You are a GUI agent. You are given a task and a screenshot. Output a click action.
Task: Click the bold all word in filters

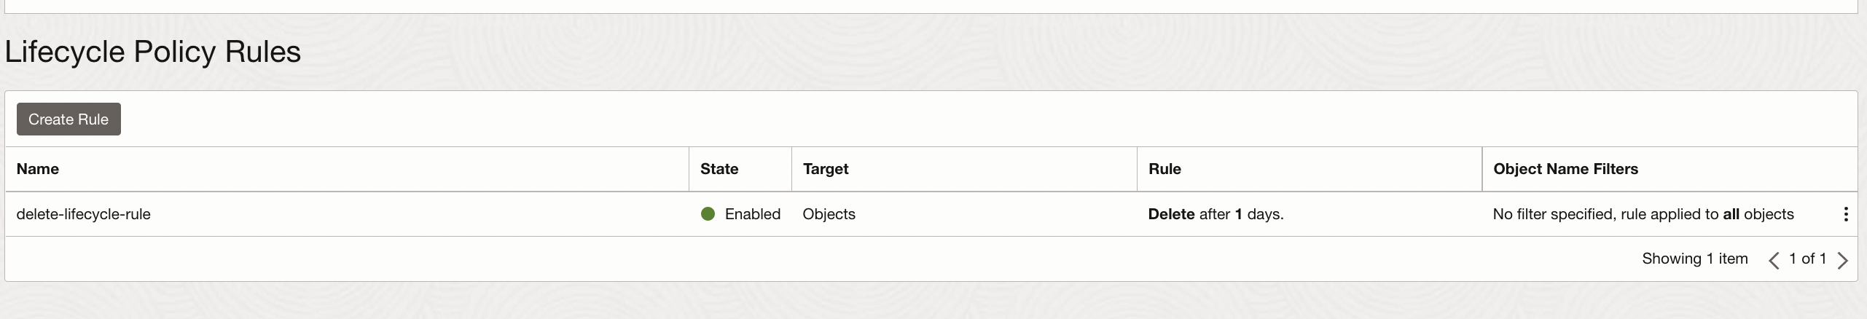click(1731, 214)
